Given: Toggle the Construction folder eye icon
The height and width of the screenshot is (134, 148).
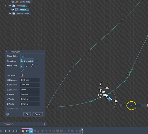Looking at the screenshot, I should (10, 13).
